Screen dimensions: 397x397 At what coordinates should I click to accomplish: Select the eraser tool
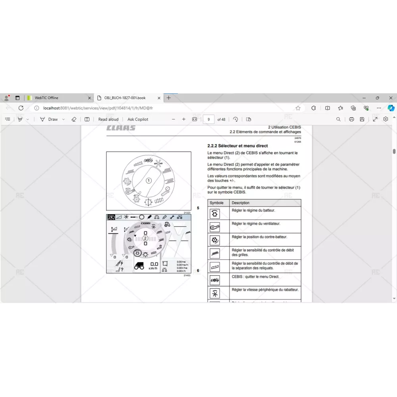point(73,119)
